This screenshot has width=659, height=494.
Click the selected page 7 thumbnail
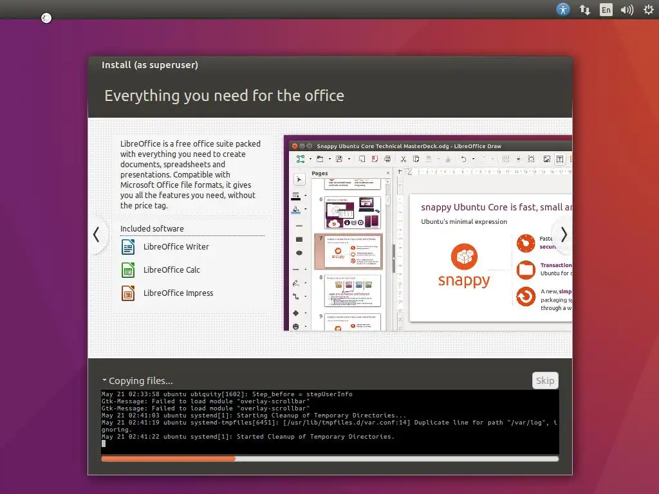pyautogui.click(x=349, y=252)
